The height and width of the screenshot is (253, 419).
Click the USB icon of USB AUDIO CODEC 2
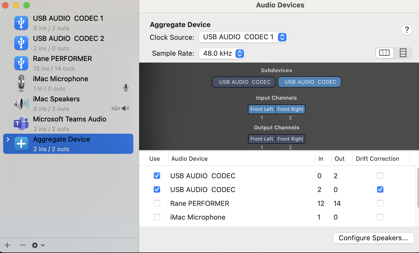pos(21,43)
